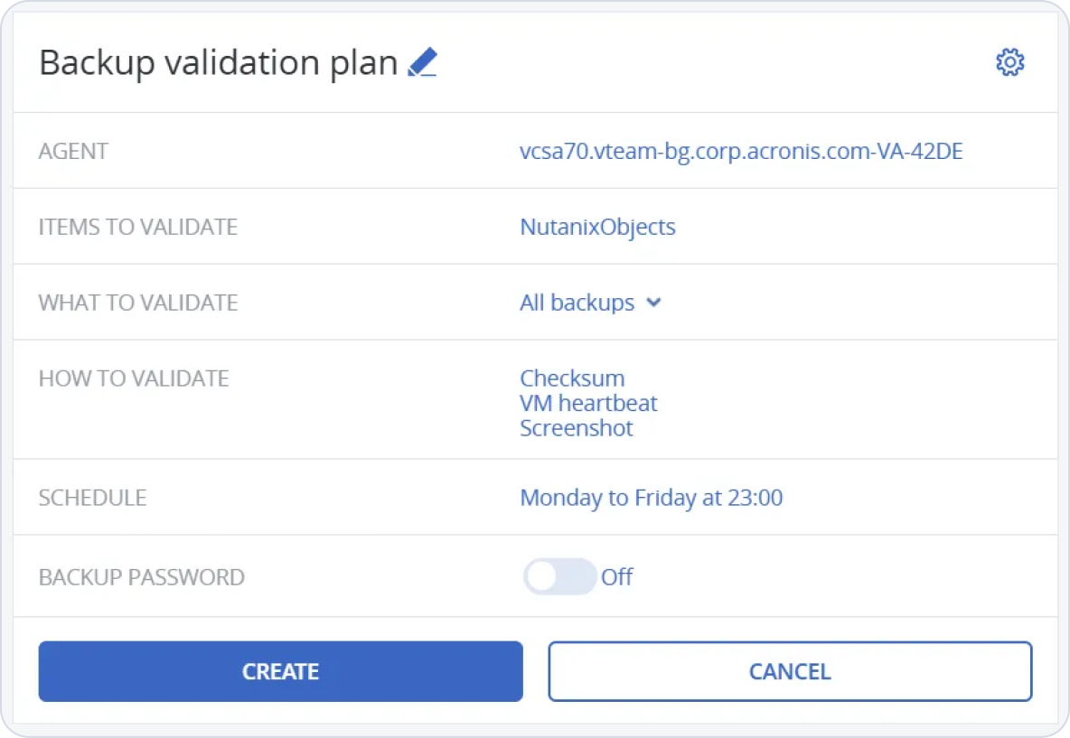Click the Checksum validation method

(572, 378)
